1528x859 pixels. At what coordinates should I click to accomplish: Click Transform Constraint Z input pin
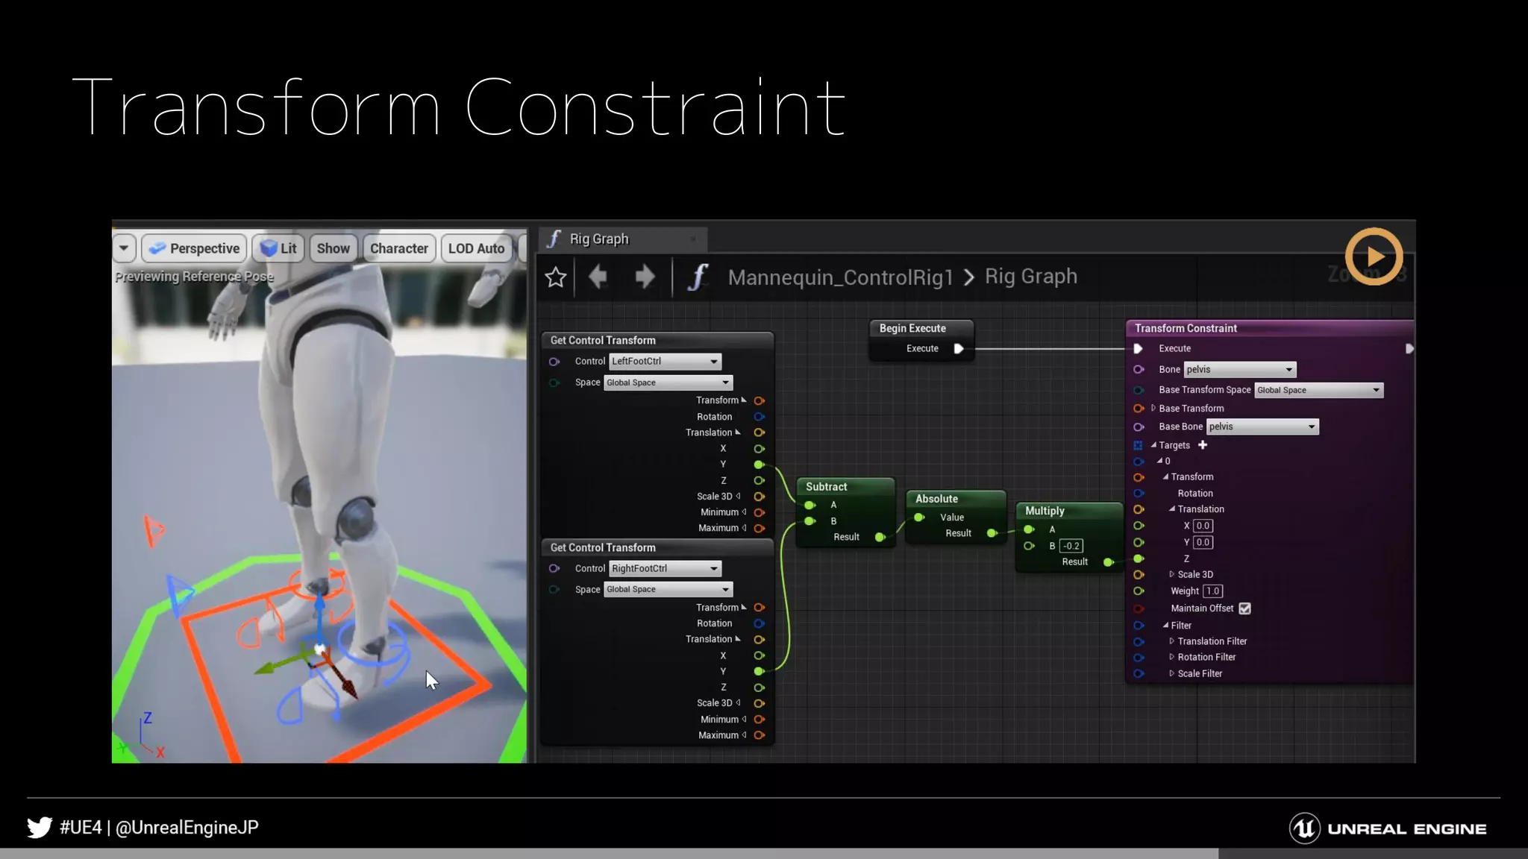click(x=1139, y=558)
